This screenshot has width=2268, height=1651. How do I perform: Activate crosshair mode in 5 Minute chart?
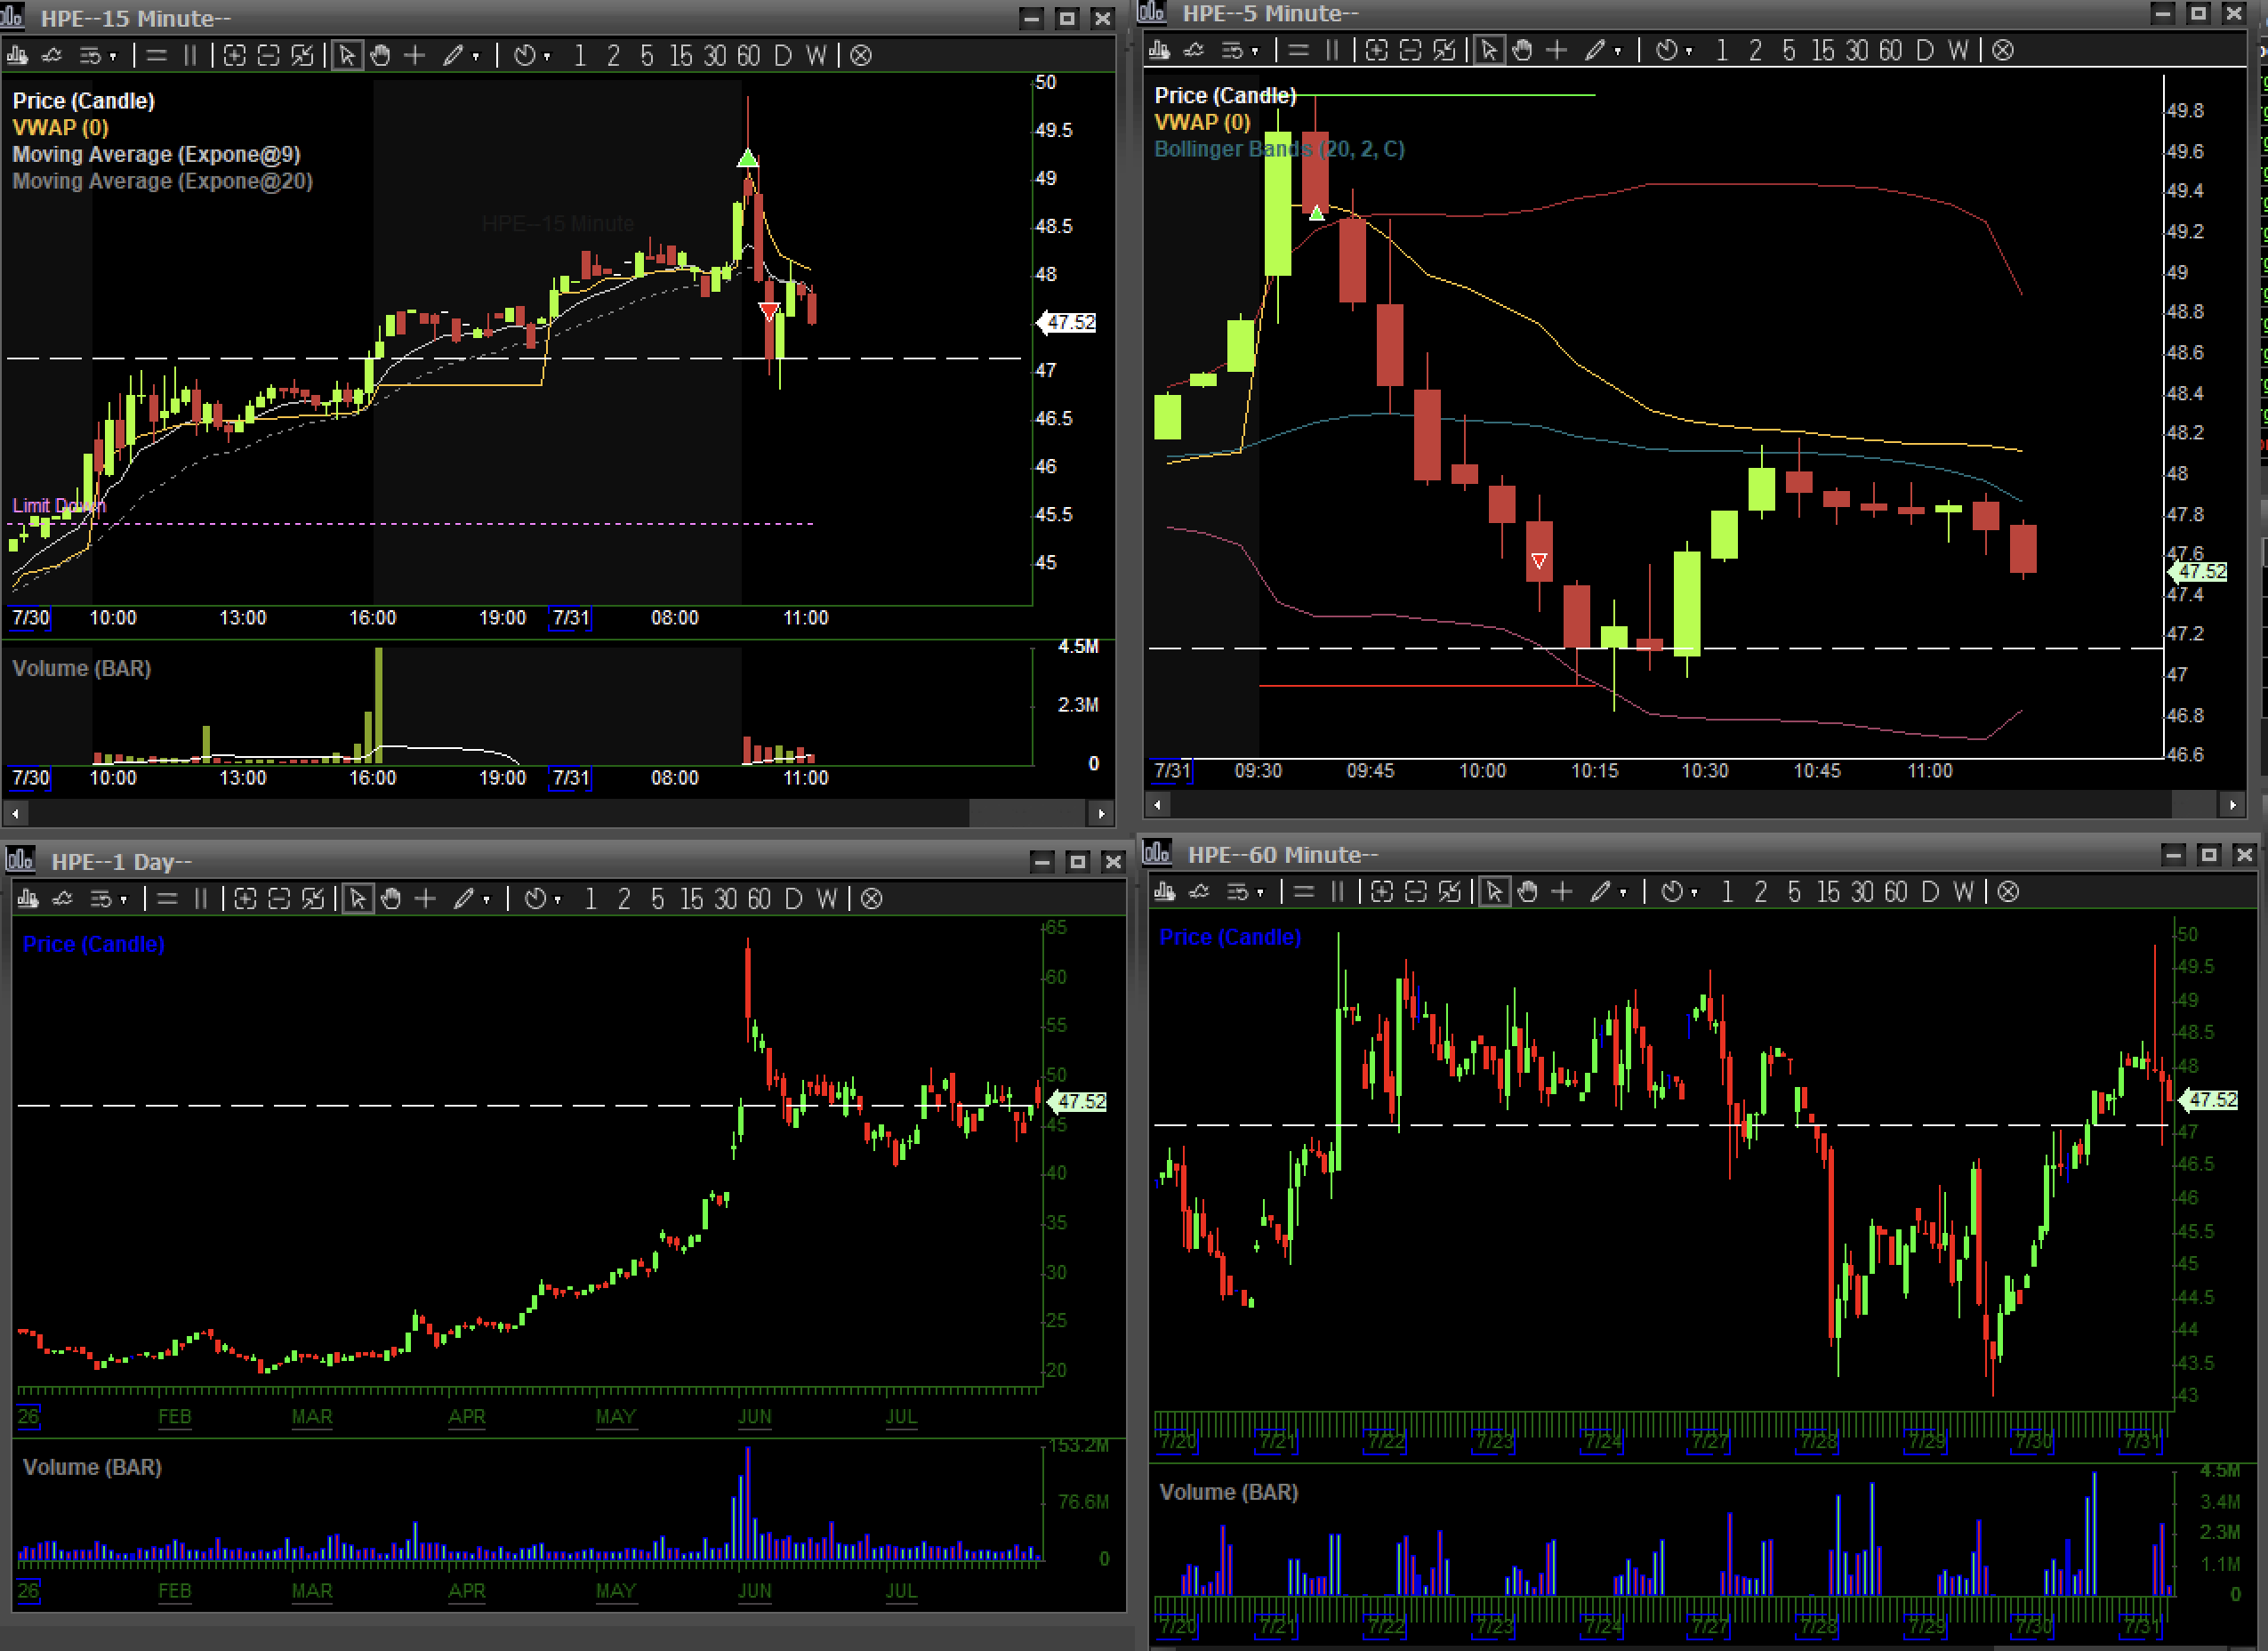1557,50
